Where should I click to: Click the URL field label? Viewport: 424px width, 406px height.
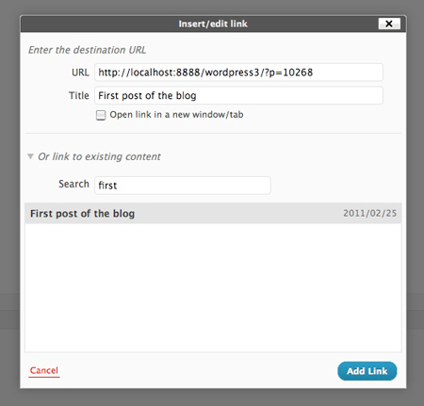pos(80,73)
